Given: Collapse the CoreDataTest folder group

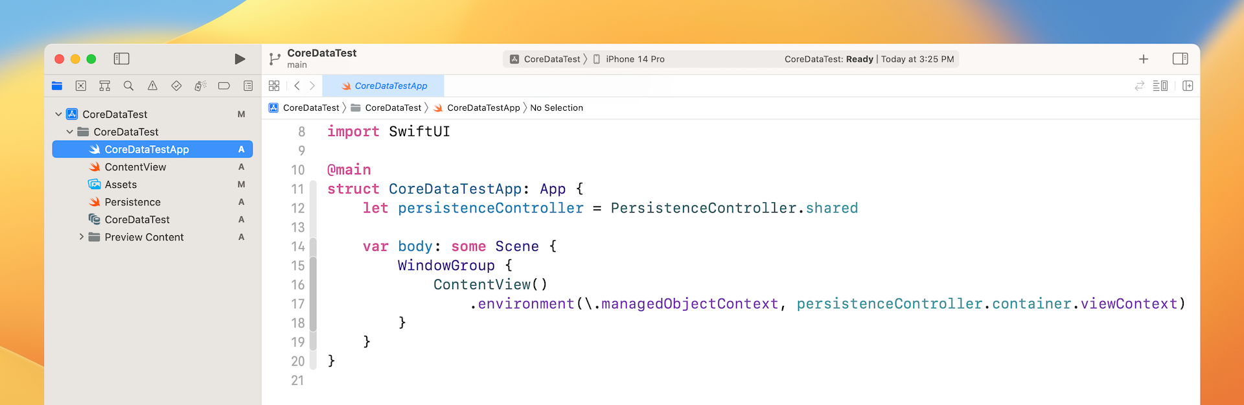Looking at the screenshot, I should [70, 132].
